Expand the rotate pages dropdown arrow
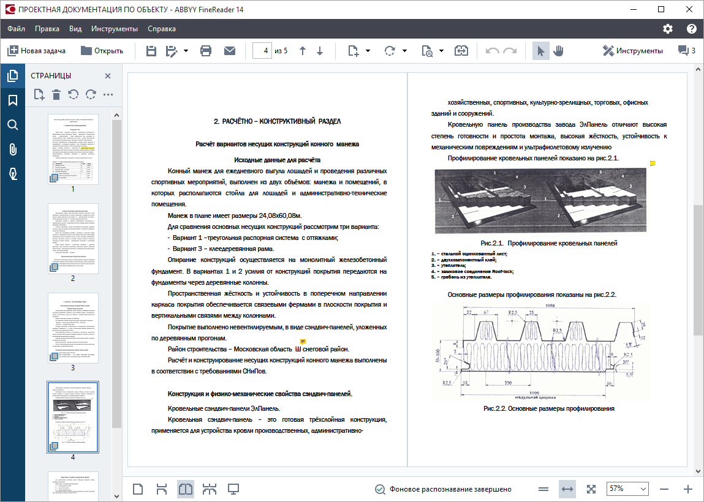This screenshot has height=502, width=704. pos(404,51)
